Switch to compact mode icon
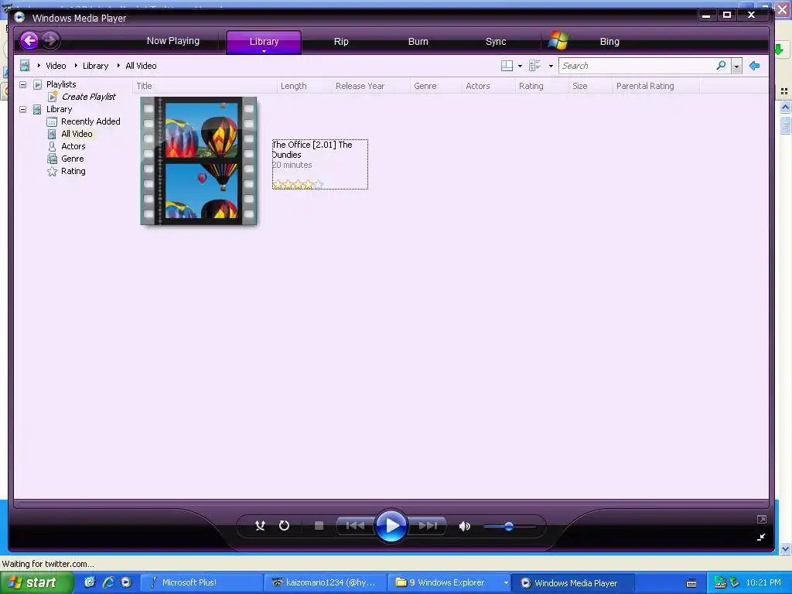 761,537
